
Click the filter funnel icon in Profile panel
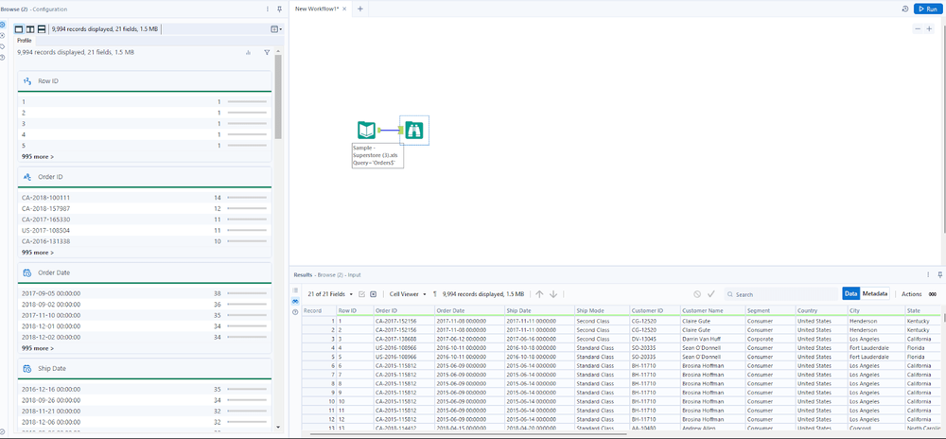(x=267, y=53)
